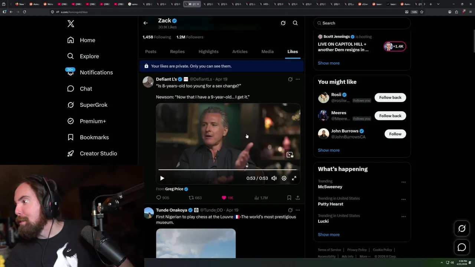Open Defiant L's profile avatar
Viewport: 475px width, 267px height.
click(x=148, y=82)
